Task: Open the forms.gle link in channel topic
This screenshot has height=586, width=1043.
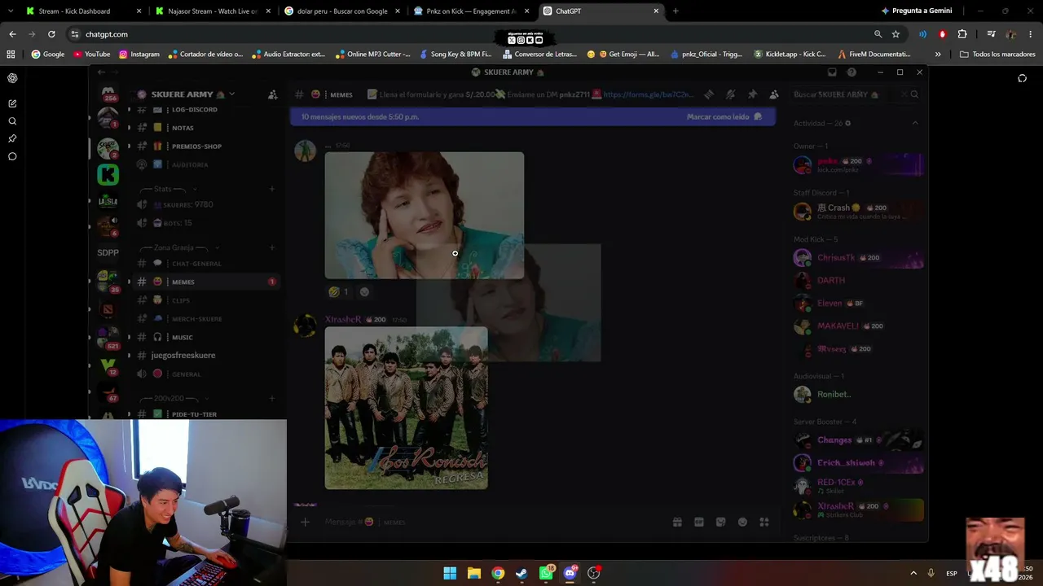Action: click(x=649, y=94)
